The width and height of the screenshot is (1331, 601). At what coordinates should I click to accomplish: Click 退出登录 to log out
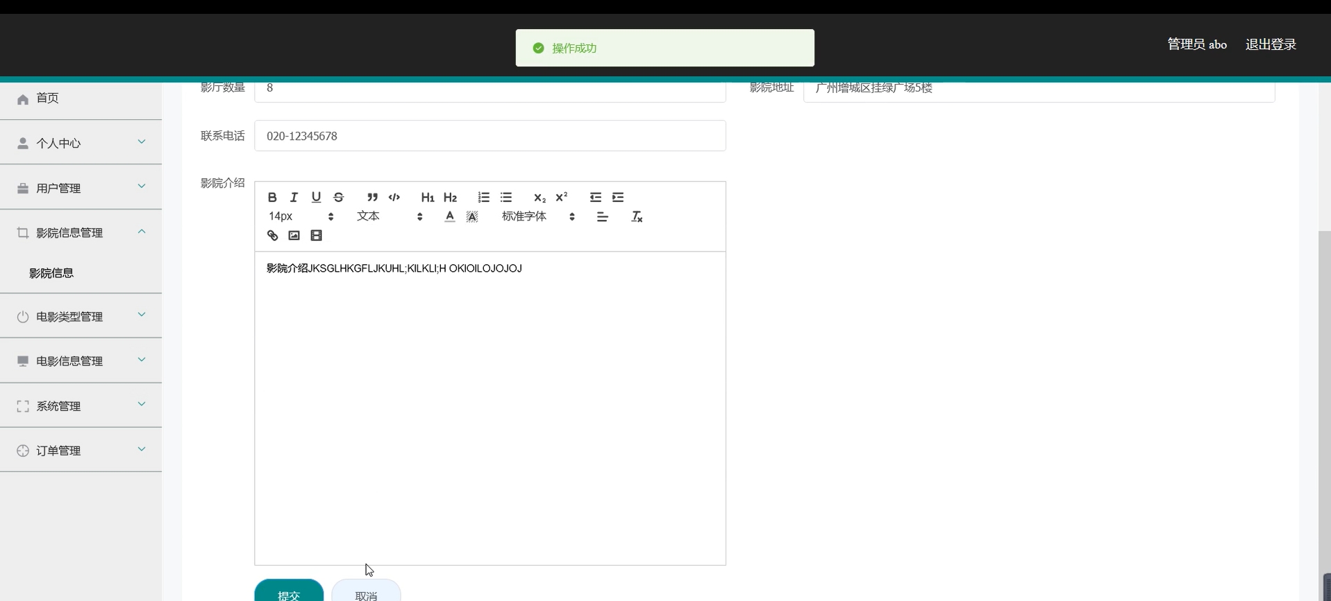pyautogui.click(x=1271, y=44)
